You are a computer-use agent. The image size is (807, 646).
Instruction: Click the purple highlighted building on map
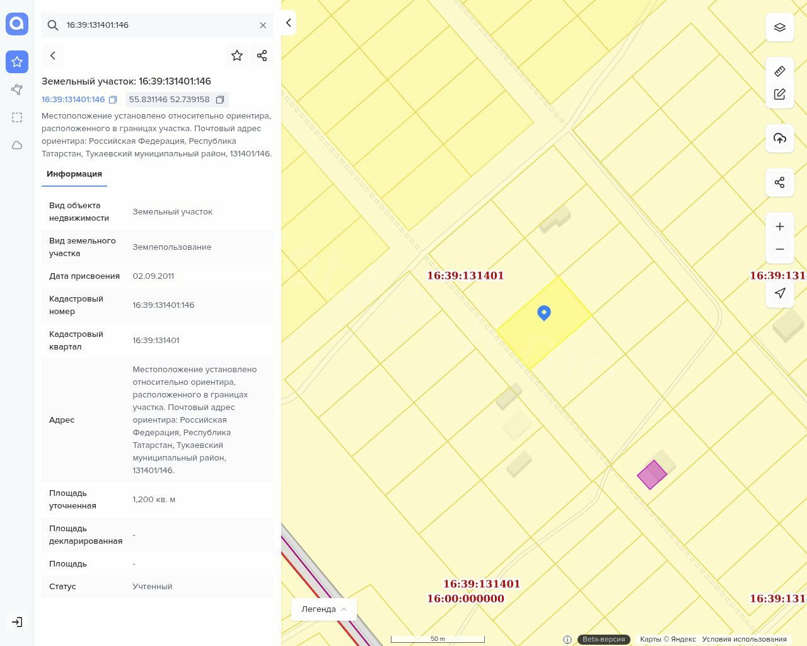651,475
